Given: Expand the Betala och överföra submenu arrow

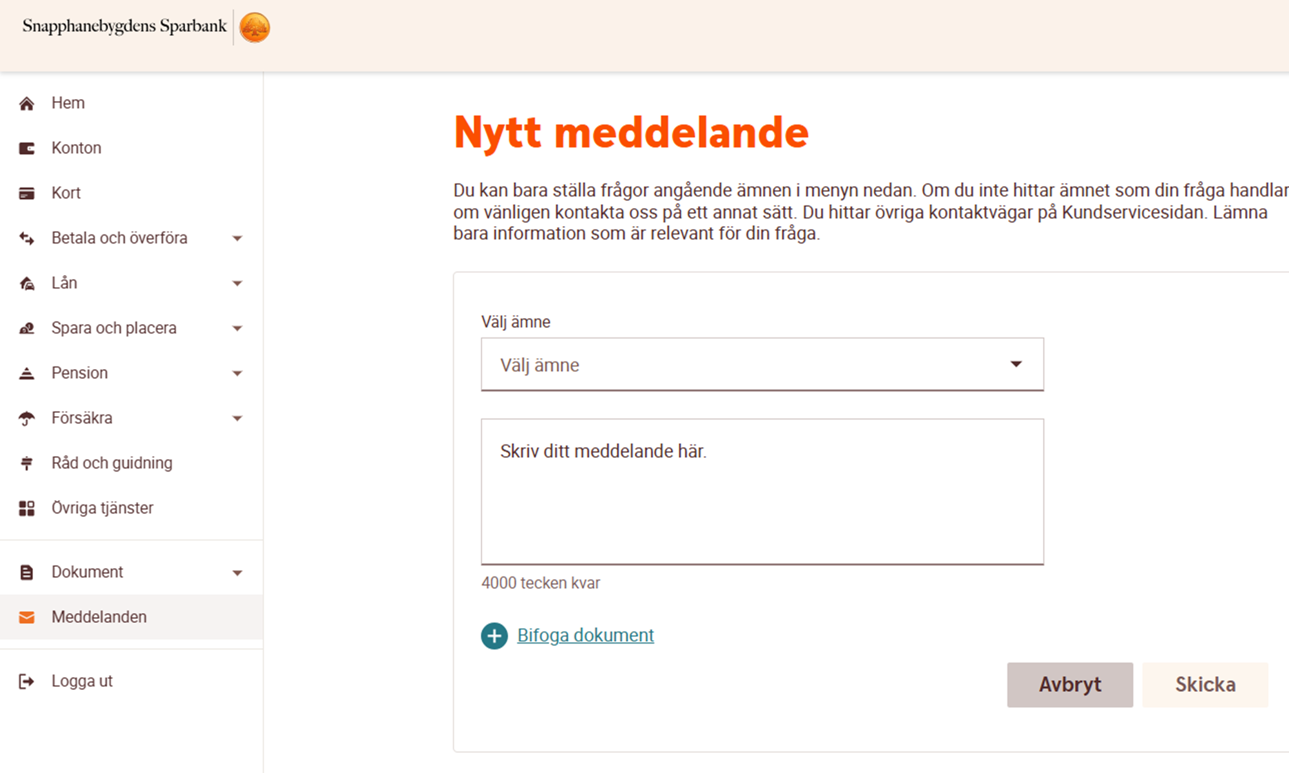Looking at the screenshot, I should click(x=237, y=238).
